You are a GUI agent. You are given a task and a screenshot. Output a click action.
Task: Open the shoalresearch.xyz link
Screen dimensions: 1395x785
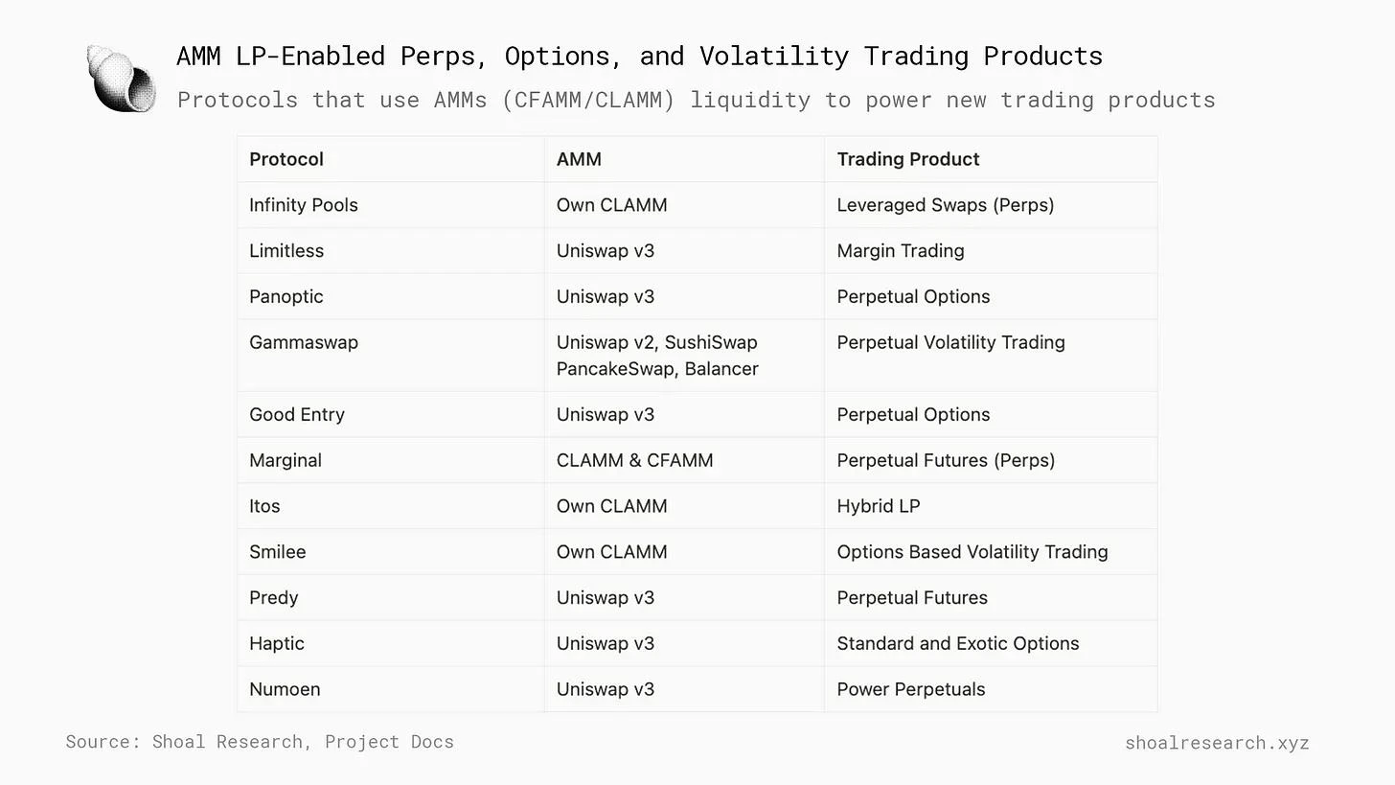[1217, 743]
